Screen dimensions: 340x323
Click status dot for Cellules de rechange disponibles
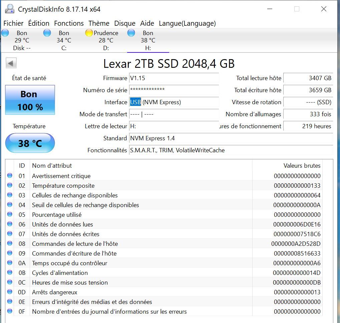[10, 195]
